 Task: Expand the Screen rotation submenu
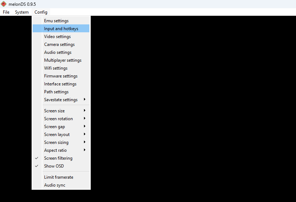pos(58,119)
